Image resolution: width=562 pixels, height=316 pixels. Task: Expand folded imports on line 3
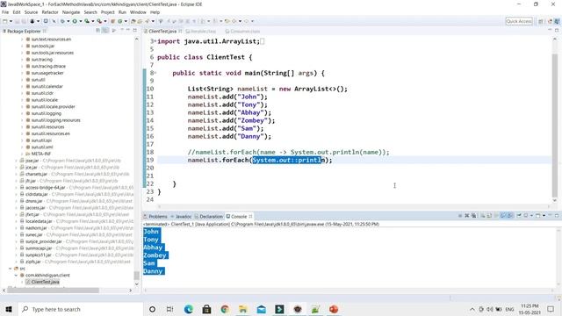[155, 41]
